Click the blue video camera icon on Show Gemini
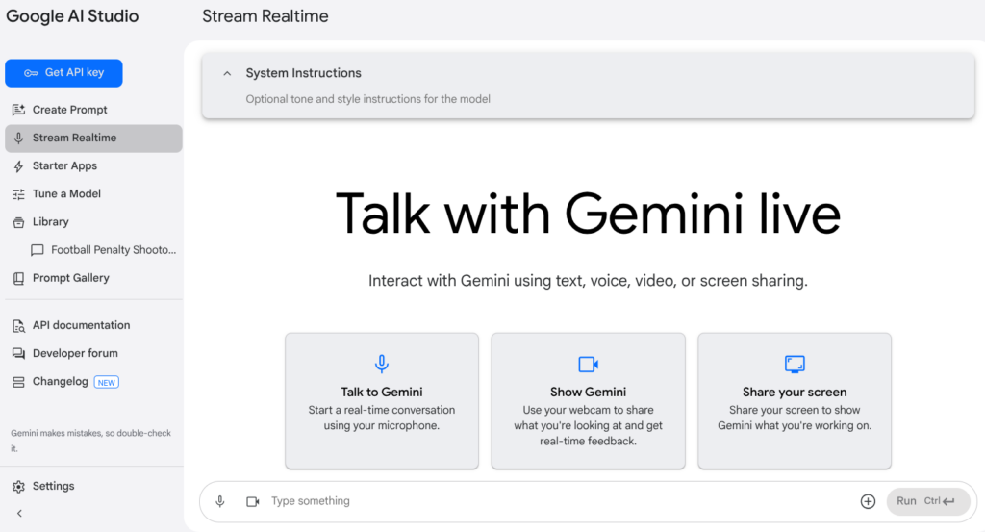Screen dimensions: 985x532 click(588, 365)
